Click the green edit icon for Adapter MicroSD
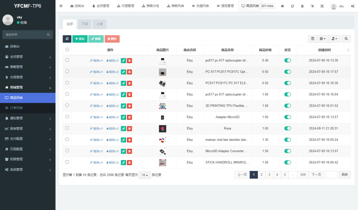The image size is (358, 210). [123, 117]
